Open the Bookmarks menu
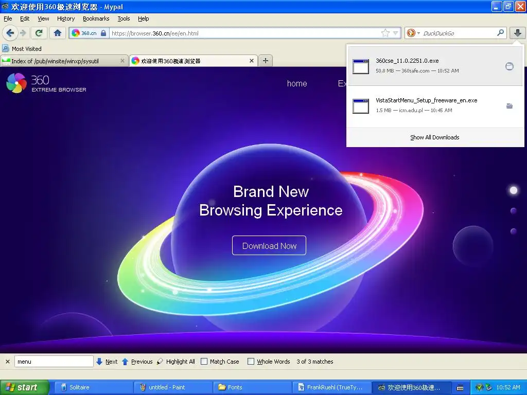The image size is (527, 395). point(96,19)
